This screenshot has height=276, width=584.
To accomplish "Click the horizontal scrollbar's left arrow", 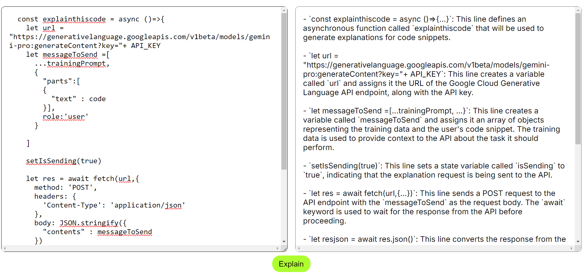I will click(4, 248).
